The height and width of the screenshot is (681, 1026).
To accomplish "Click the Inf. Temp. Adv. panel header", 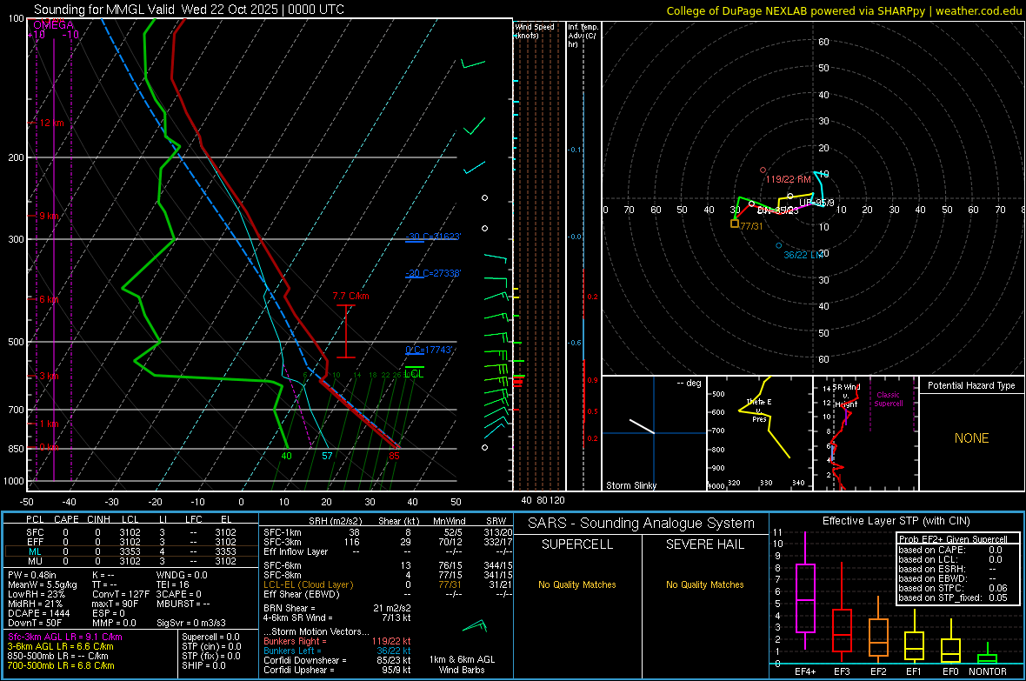I will click(x=583, y=36).
